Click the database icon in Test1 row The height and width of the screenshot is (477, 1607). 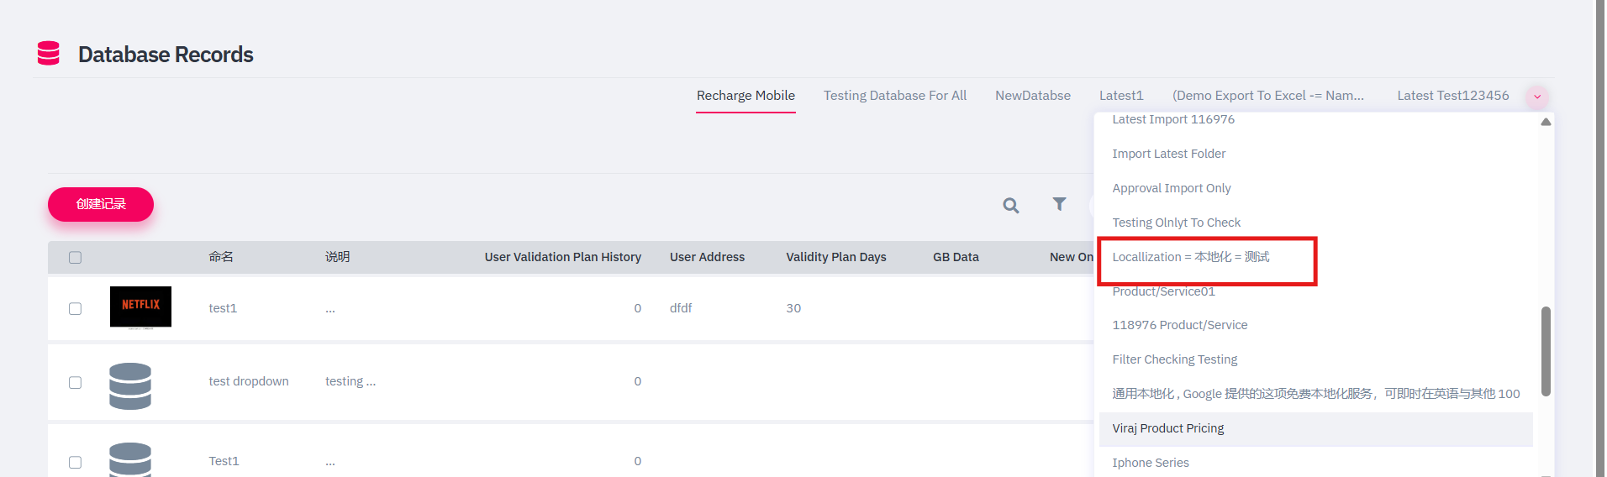click(x=130, y=459)
